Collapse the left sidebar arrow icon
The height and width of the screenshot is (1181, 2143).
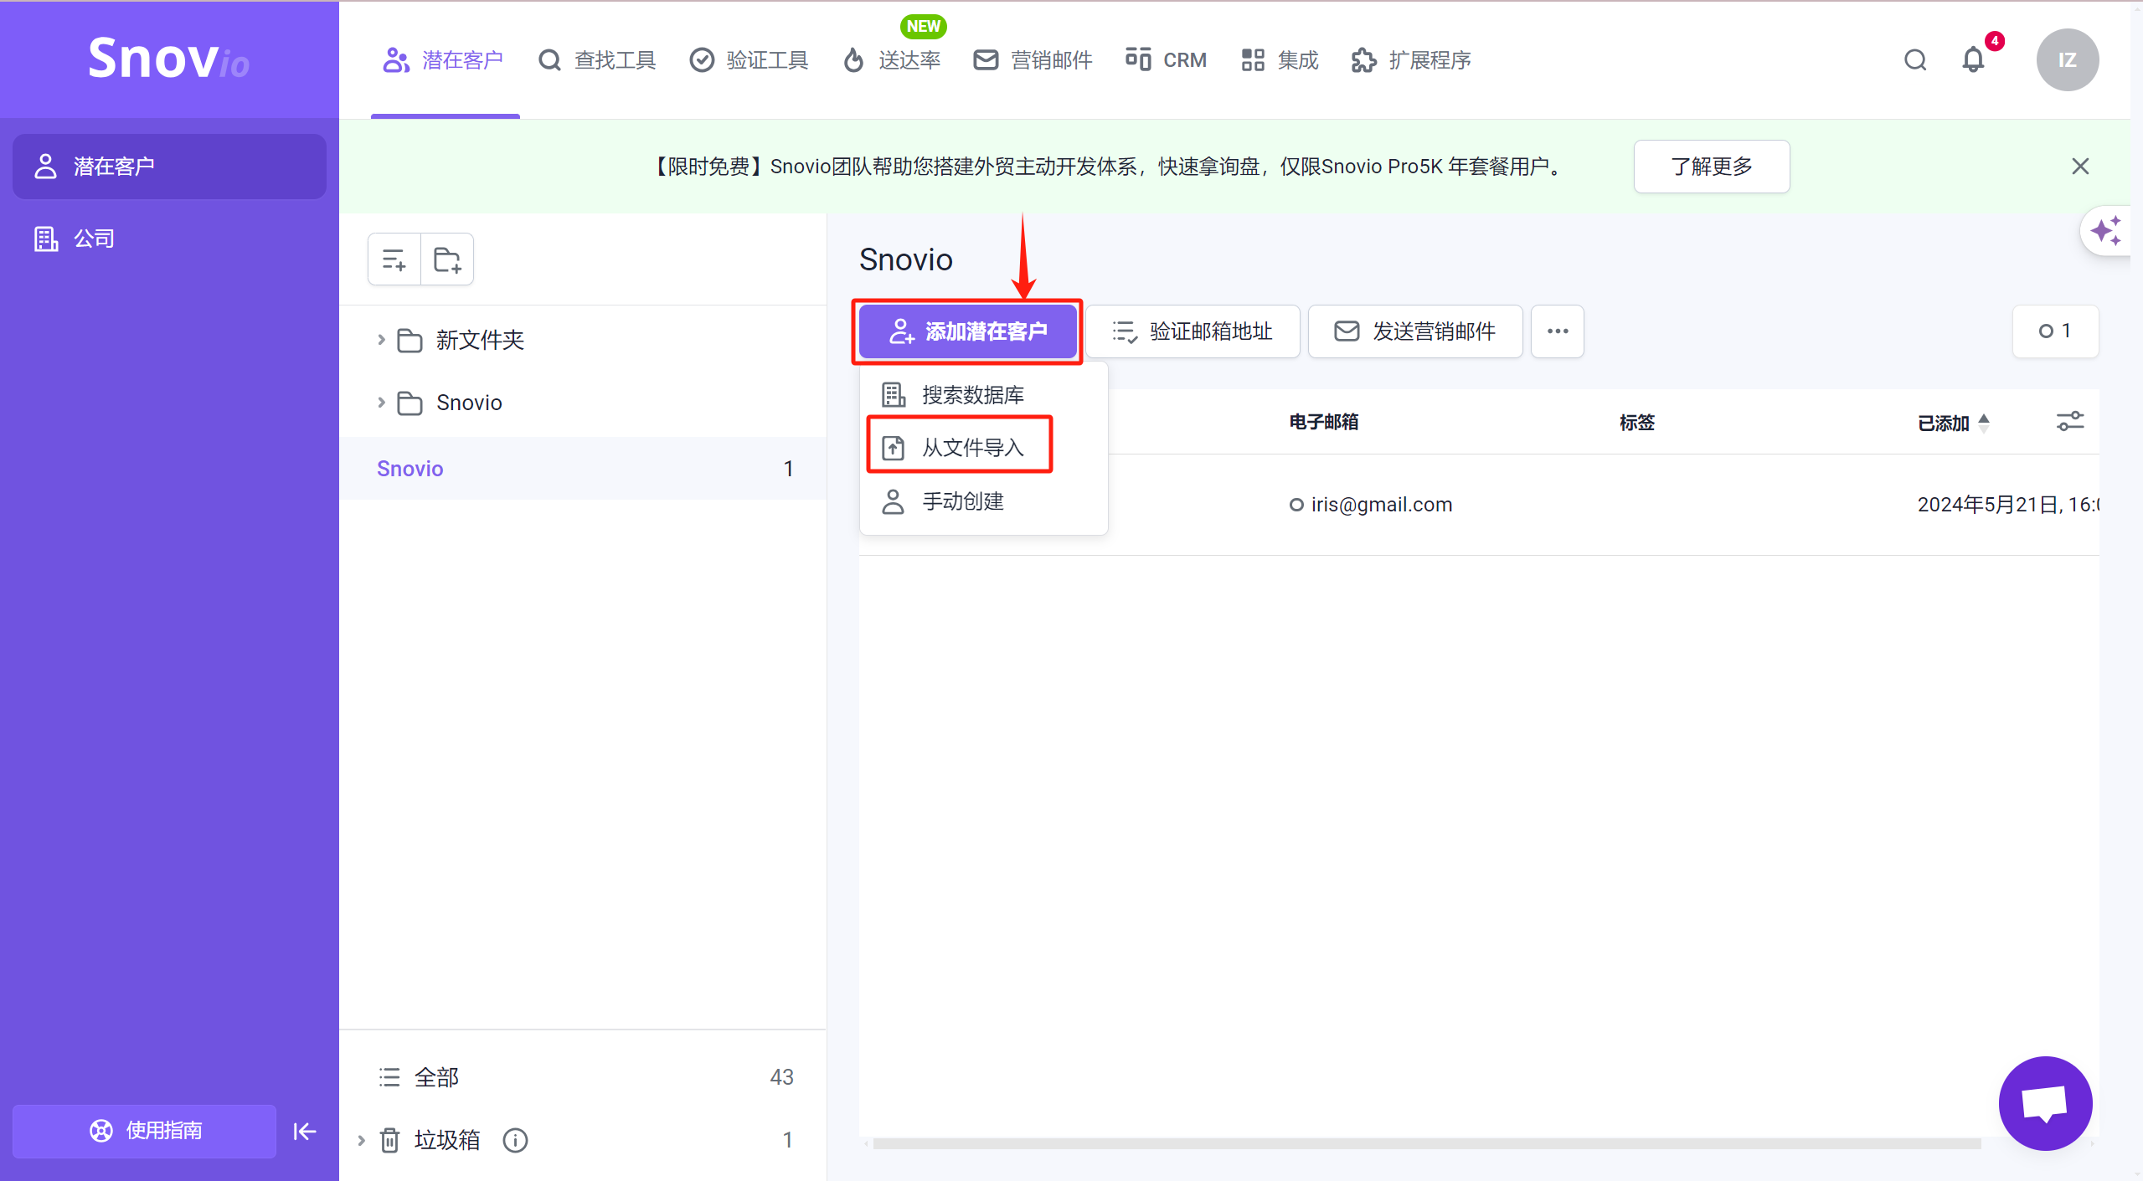(x=305, y=1132)
